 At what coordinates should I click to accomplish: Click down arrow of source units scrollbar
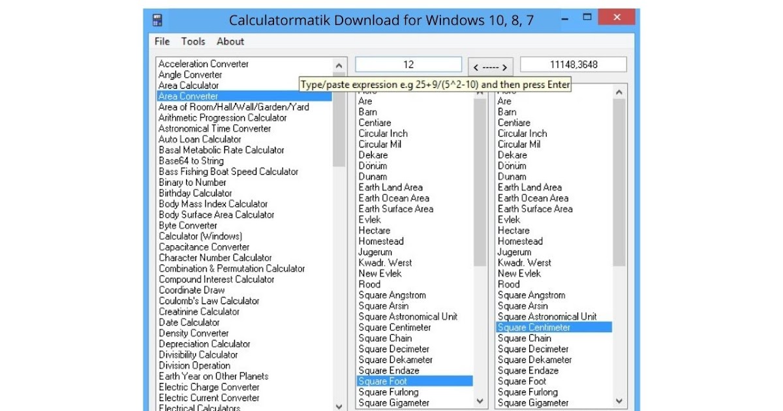(480, 402)
